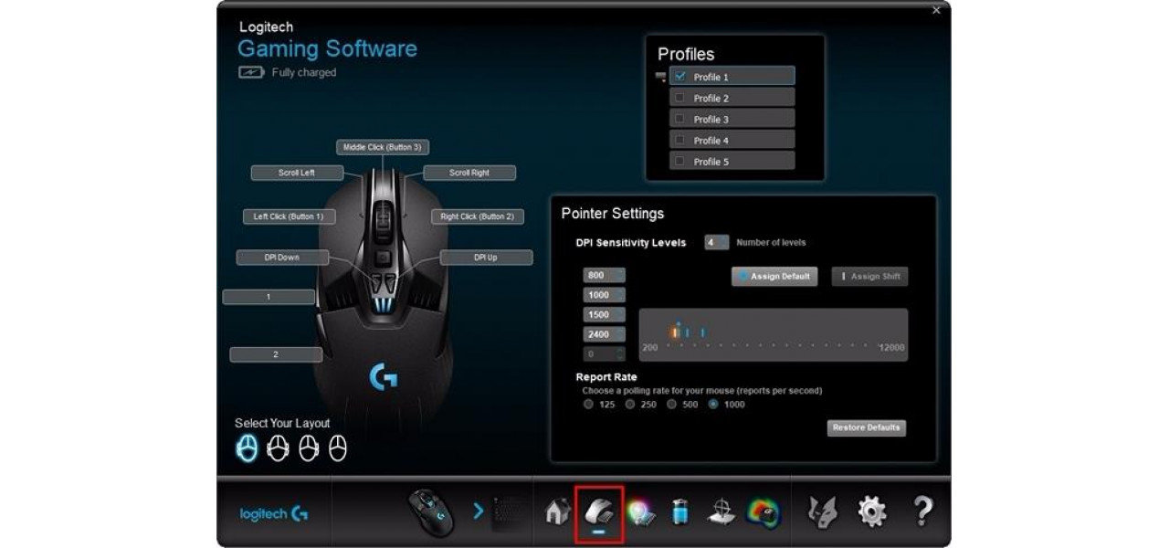The width and height of the screenshot is (1169, 548).
Task: Click the "DPI Sensitivity Levels" label
Action: tap(631, 243)
